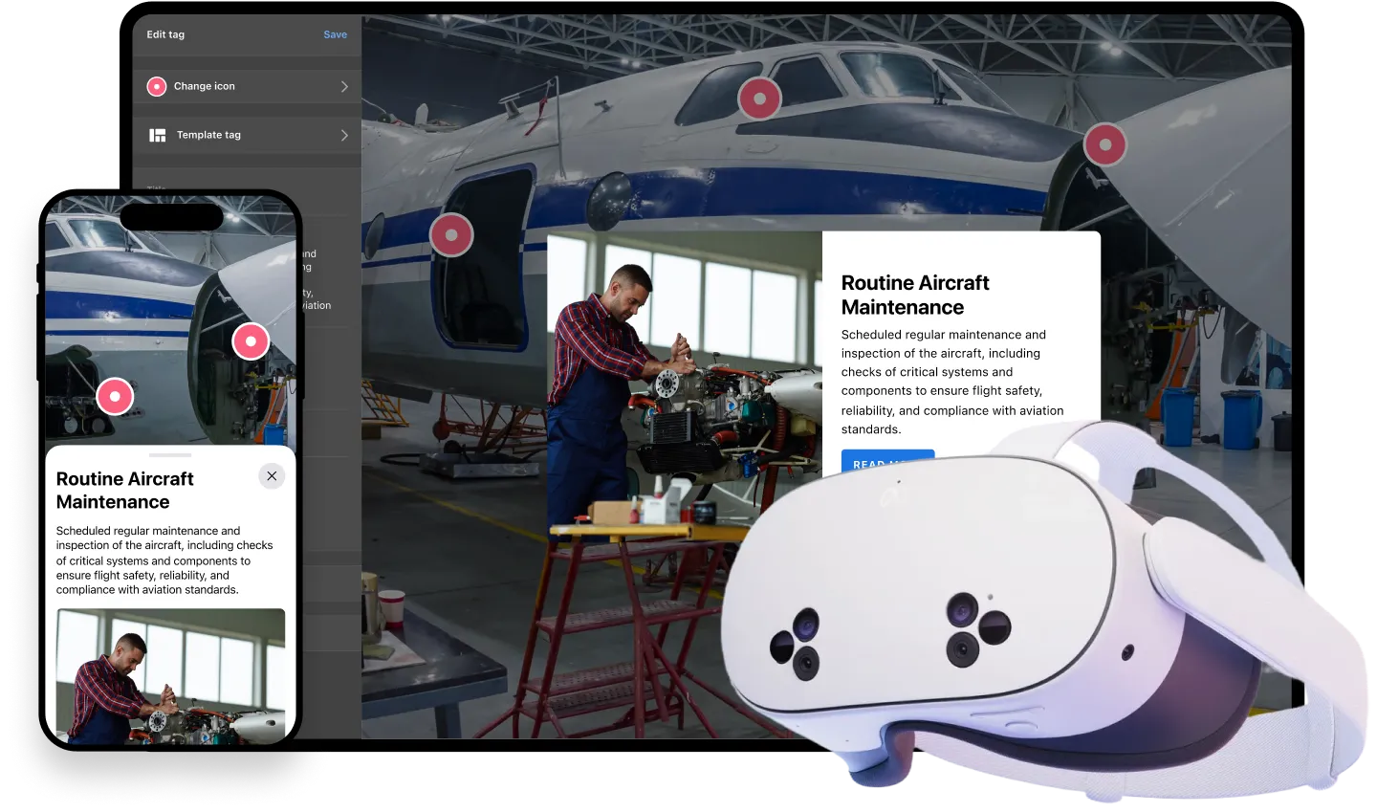Image resolution: width=1377 pixels, height=812 pixels.
Task: Click the Edit tag panel title
Action: 165,34
